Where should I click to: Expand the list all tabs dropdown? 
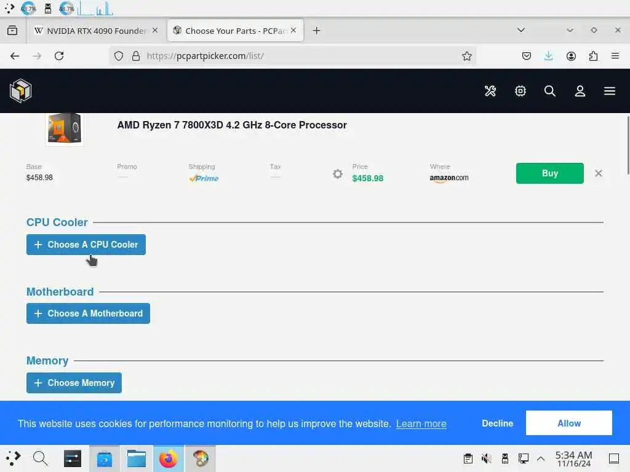520,30
